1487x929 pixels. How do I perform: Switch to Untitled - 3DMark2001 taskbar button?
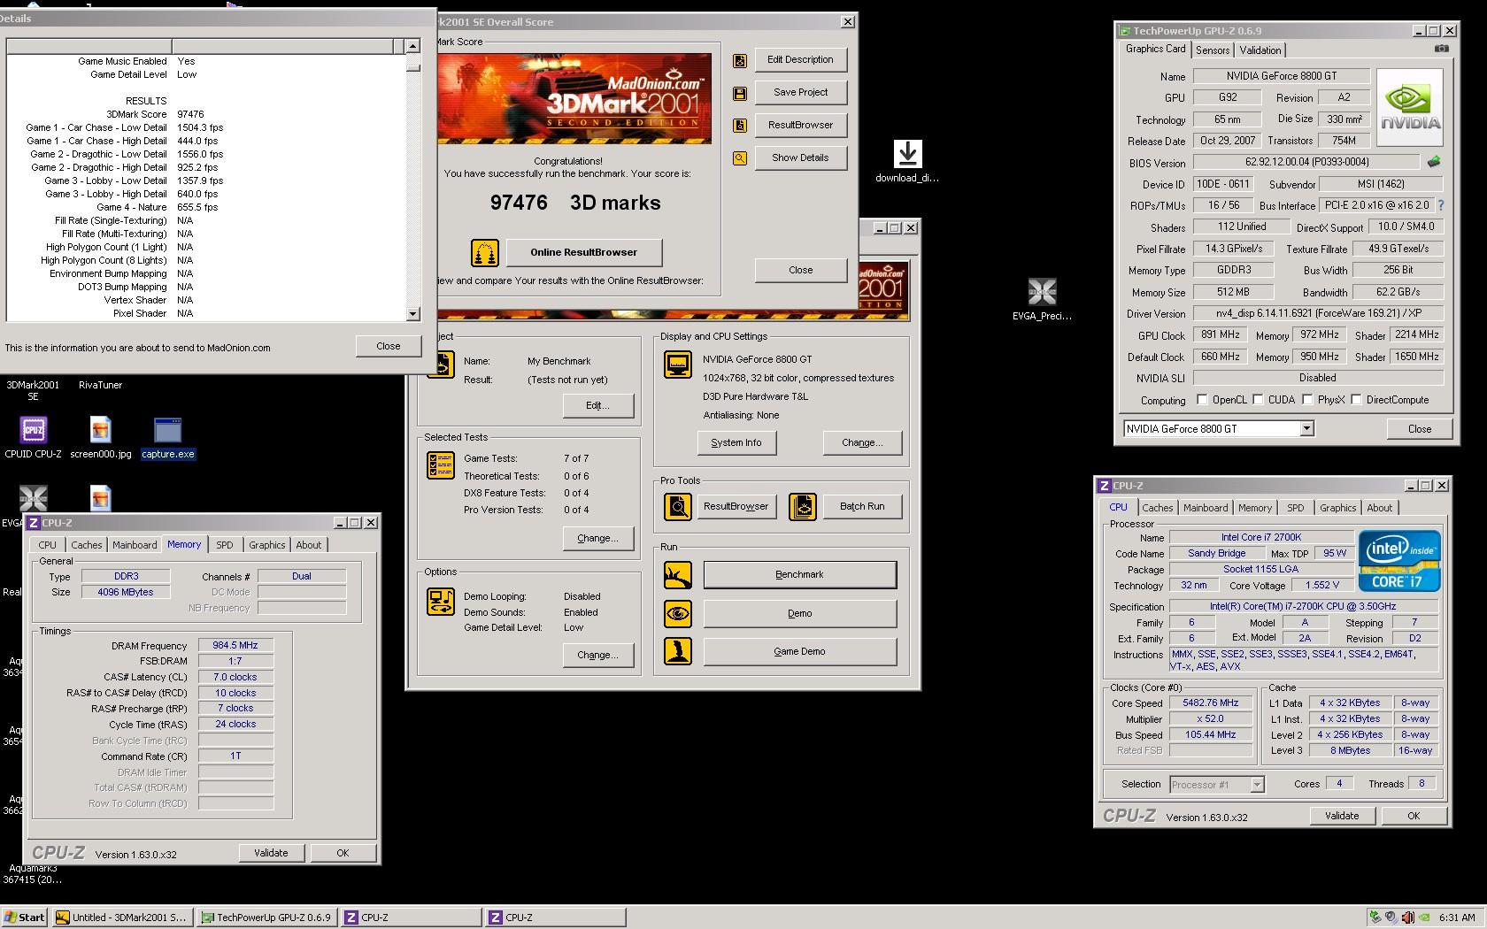point(121,917)
